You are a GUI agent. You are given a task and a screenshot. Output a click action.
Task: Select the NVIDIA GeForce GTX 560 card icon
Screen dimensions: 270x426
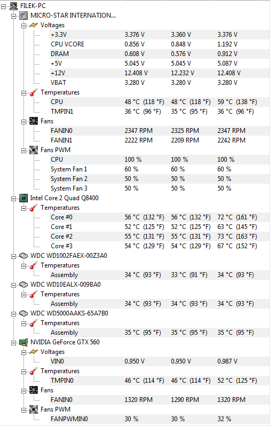tap(23, 342)
